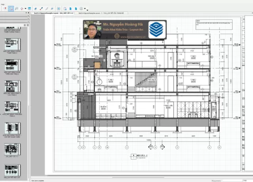Open the CHI TIẾT MẶT CẮT page thumbnail
Image resolution: width=253 pixels, height=182 pixels.
[12, 170]
